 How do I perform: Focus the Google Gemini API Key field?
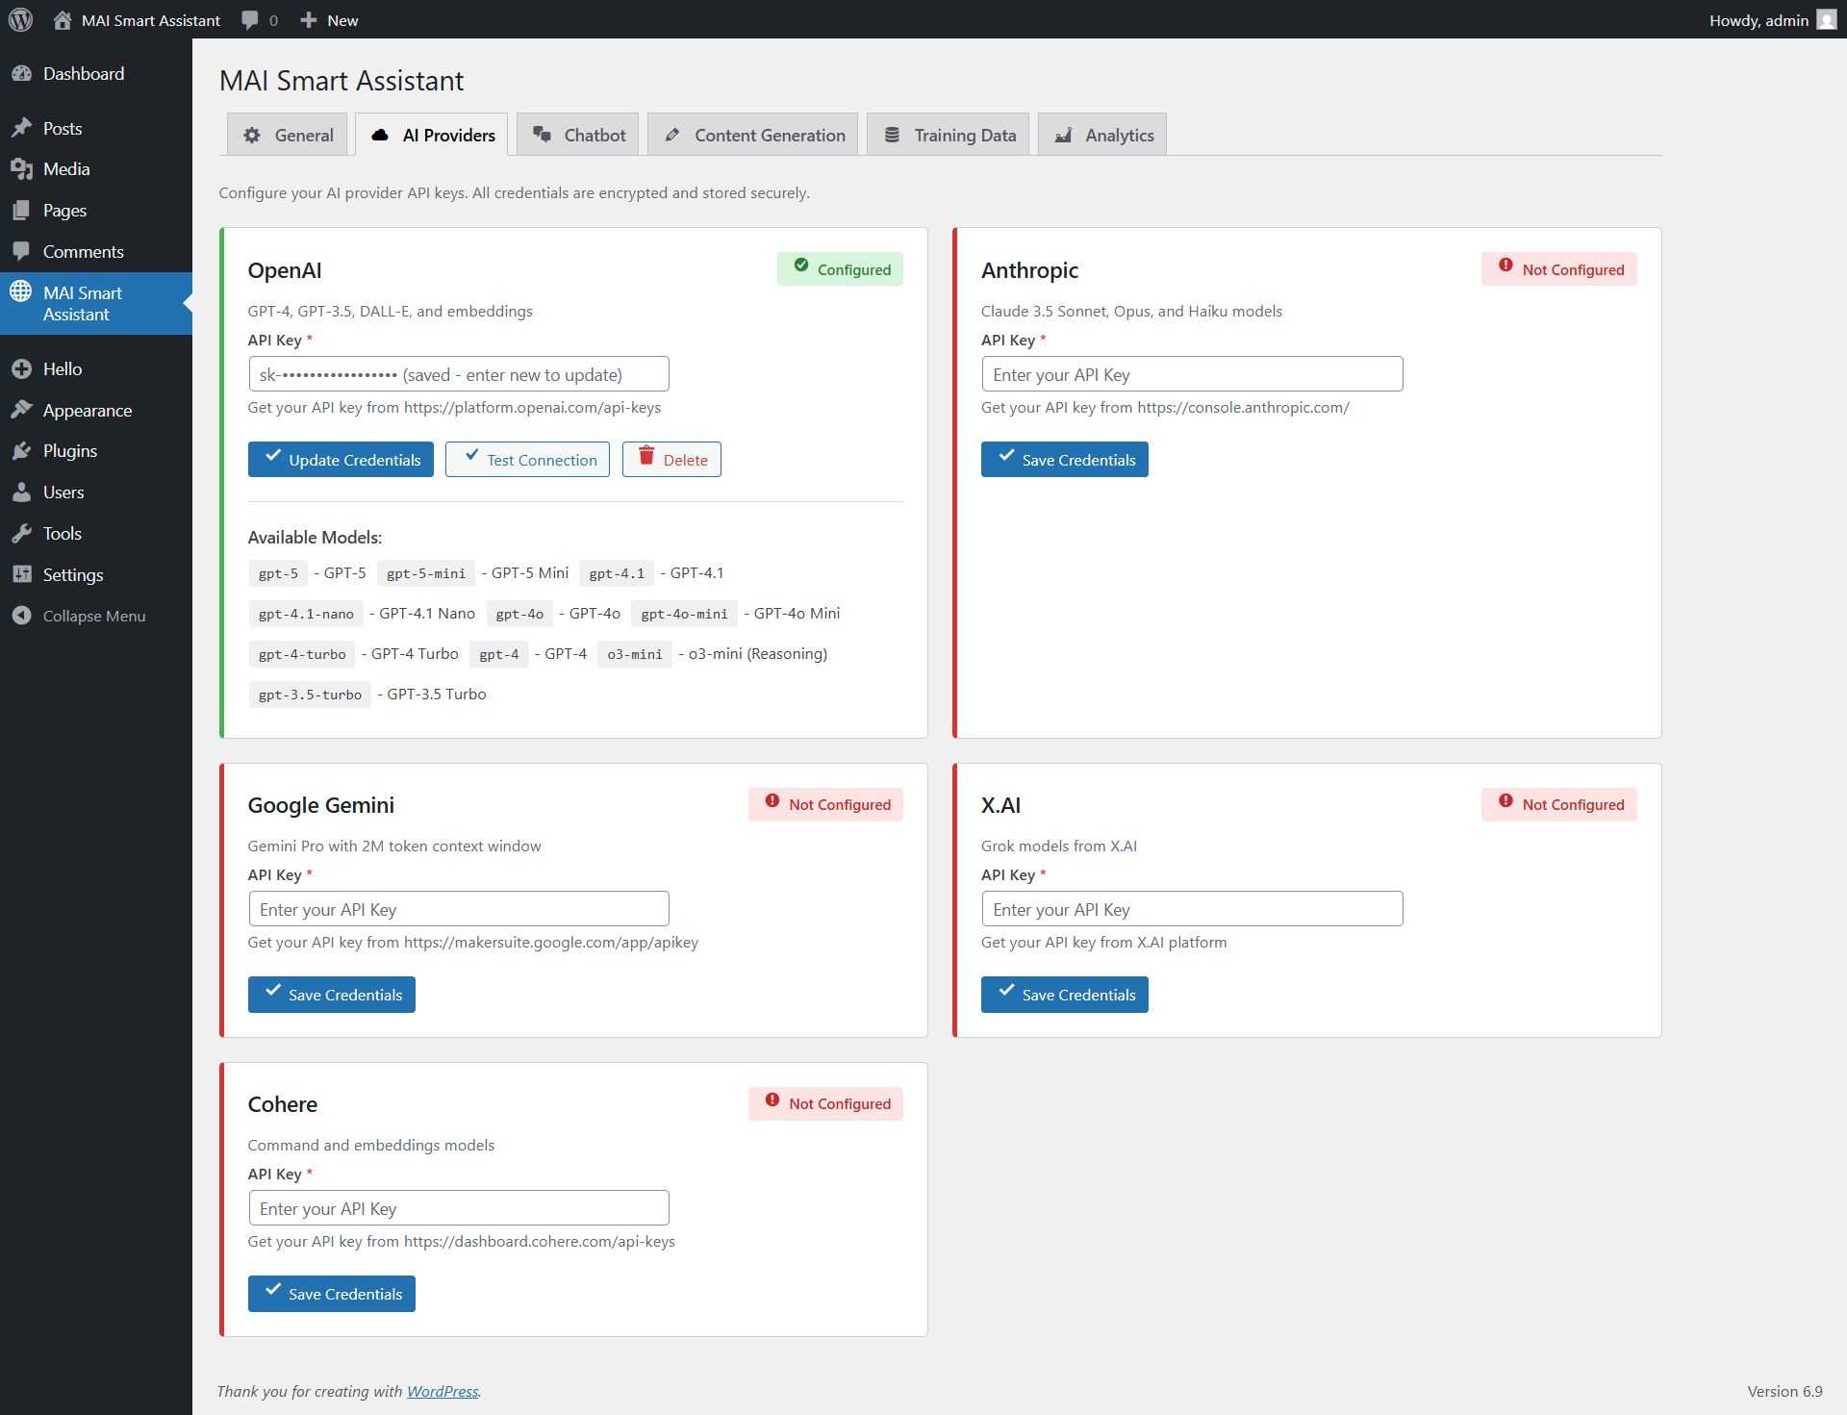458,909
